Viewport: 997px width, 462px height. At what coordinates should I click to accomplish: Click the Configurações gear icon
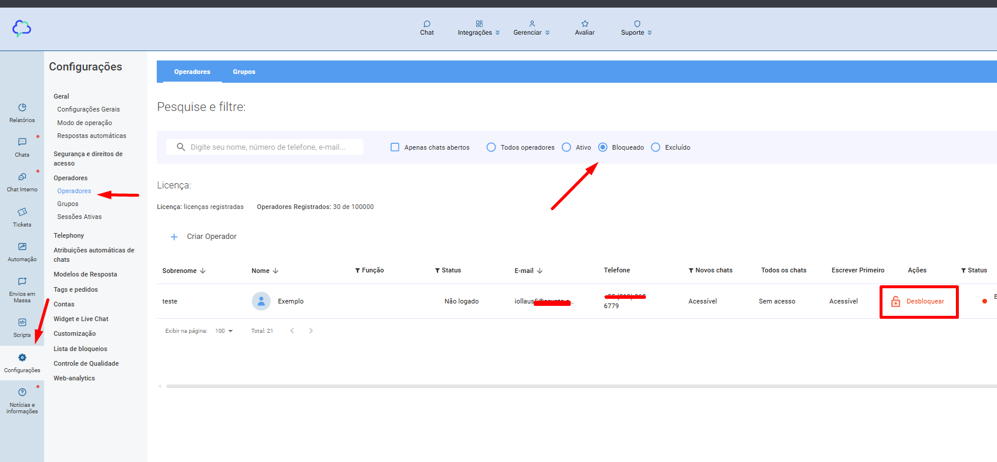(22, 358)
